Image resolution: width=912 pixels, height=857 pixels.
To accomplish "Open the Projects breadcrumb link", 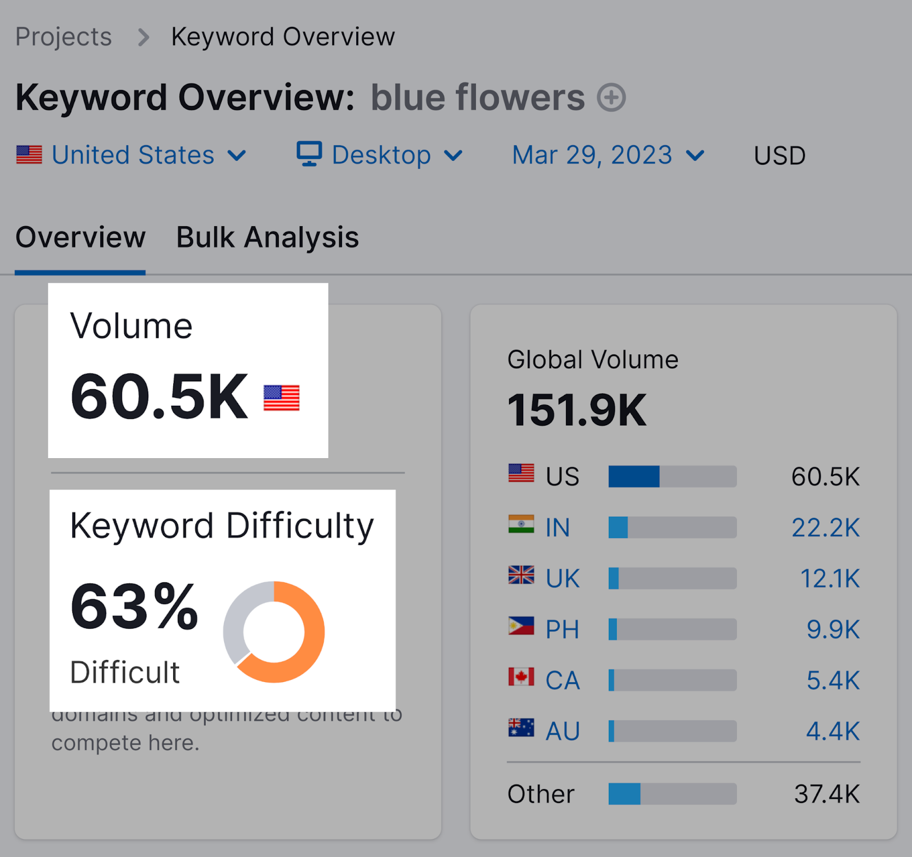I will pyautogui.click(x=63, y=36).
